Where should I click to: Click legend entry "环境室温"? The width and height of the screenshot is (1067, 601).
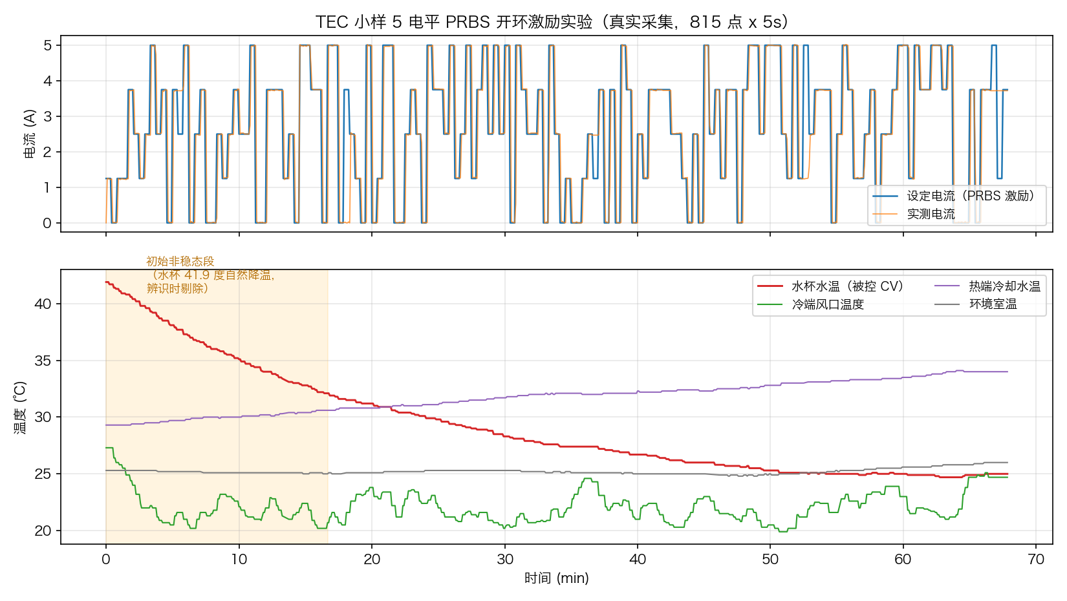(993, 304)
